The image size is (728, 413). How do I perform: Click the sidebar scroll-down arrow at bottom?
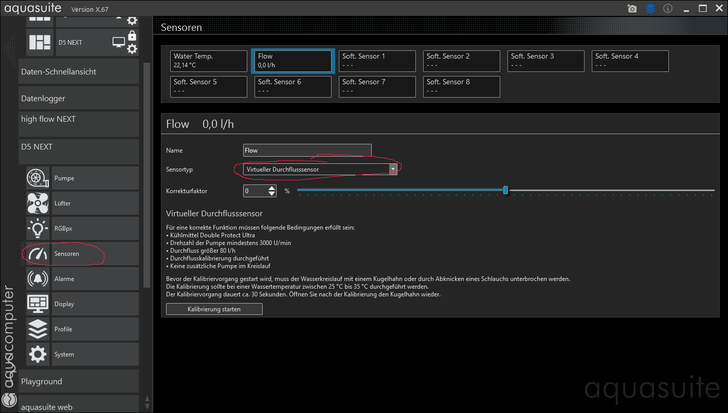point(148,406)
